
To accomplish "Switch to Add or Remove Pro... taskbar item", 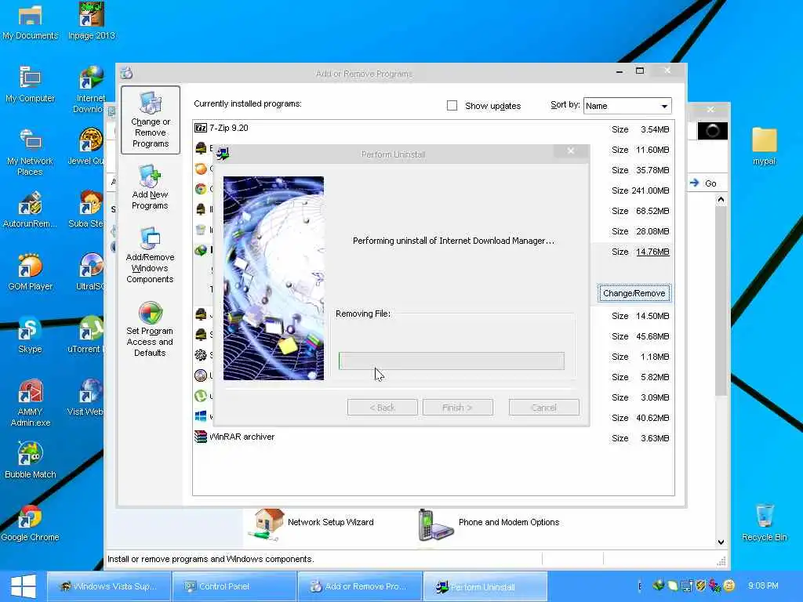I will tap(359, 586).
